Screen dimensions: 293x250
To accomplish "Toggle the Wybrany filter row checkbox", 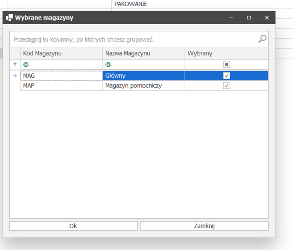I will 226,64.
